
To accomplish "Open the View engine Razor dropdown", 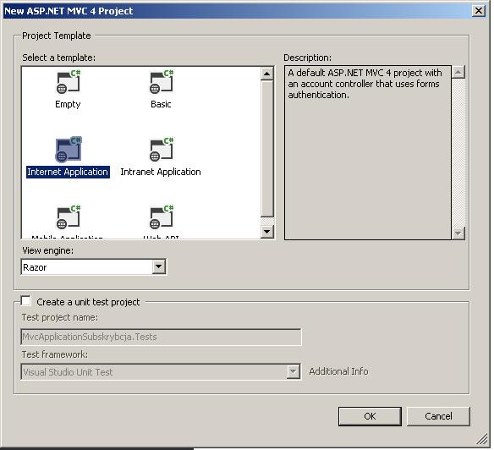I will (x=158, y=267).
